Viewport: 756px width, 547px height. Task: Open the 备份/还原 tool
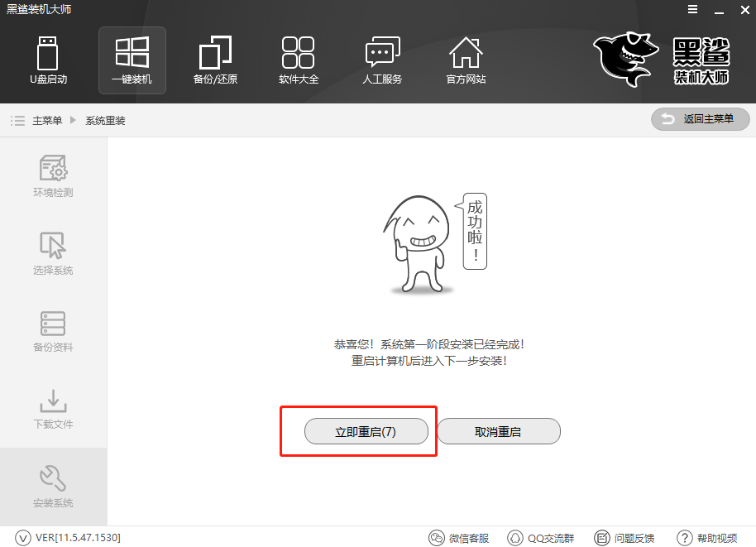[x=215, y=60]
